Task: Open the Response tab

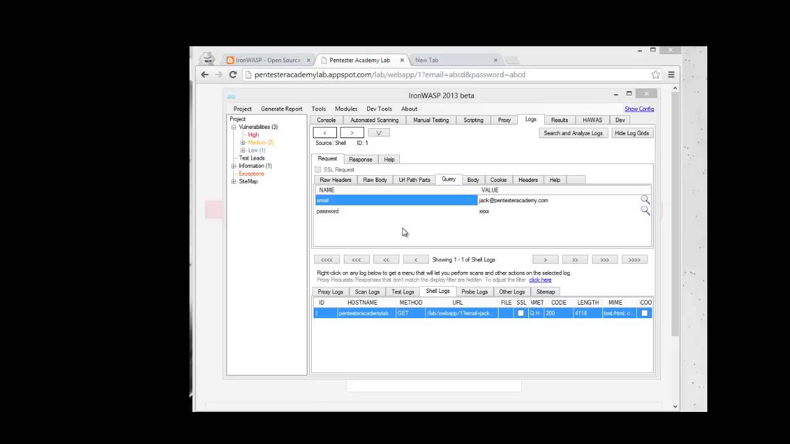Action: (x=360, y=159)
